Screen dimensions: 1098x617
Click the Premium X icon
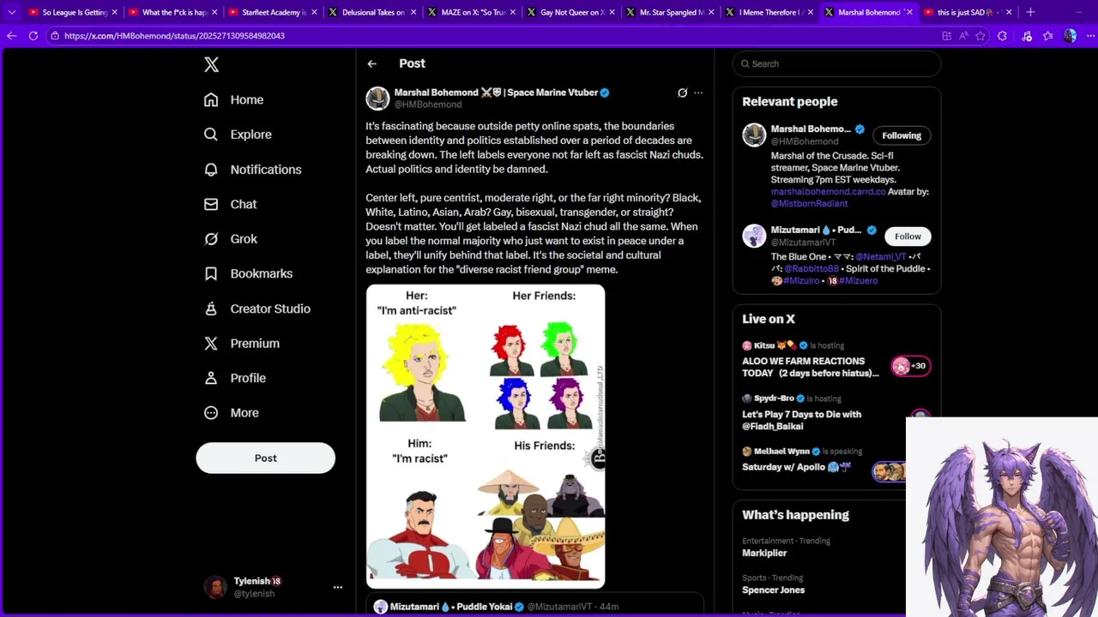point(211,344)
